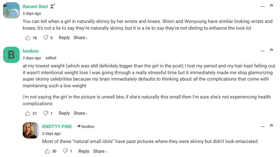Viewport: 280px width, 157px height.
Task: Collapse Banani Beni's comment thread
Action: pos(262,6)
